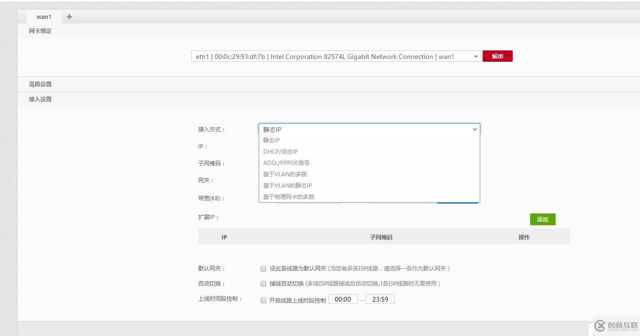
Task: Click the 00:00 start time field
Action: pyautogui.click(x=343, y=299)
